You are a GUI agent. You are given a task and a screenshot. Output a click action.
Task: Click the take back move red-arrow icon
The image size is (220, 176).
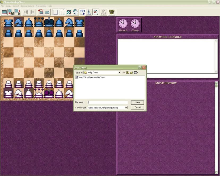click(41, 12)
